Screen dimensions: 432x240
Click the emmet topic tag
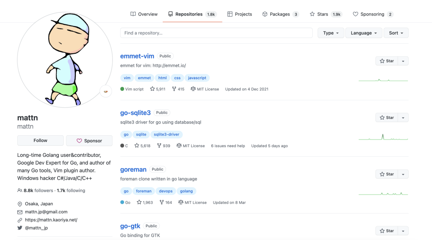pyautogui.click(x=144, y=78)
